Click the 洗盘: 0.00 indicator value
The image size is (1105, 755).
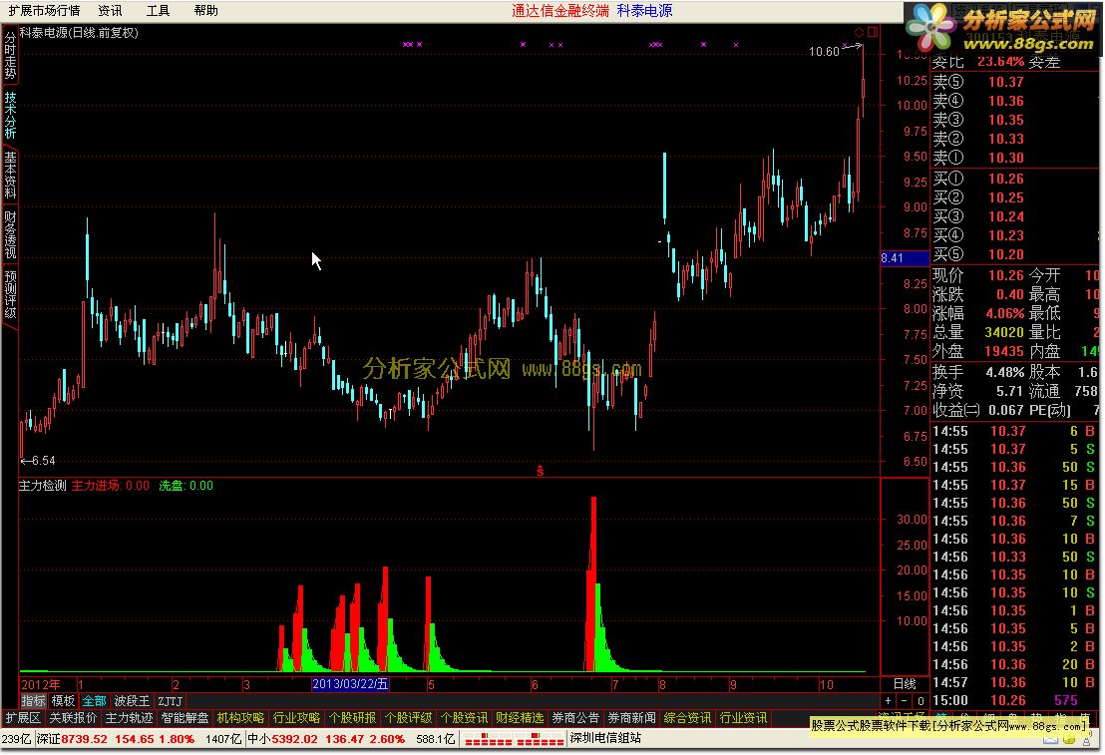[186, 486]
